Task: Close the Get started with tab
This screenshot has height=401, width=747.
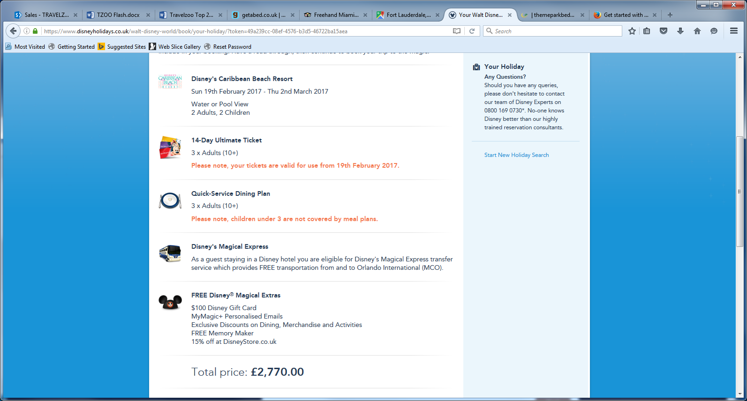Action: coord(655,15)
